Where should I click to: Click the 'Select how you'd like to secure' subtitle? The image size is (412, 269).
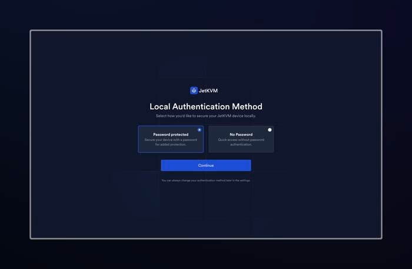pyautogui.click(x=206, y=116)
